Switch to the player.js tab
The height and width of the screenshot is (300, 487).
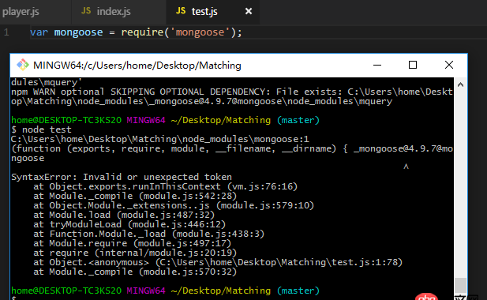click(x=21, y=12)
